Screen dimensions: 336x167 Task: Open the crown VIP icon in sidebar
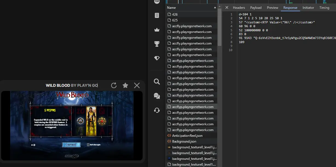click(157, 30)
